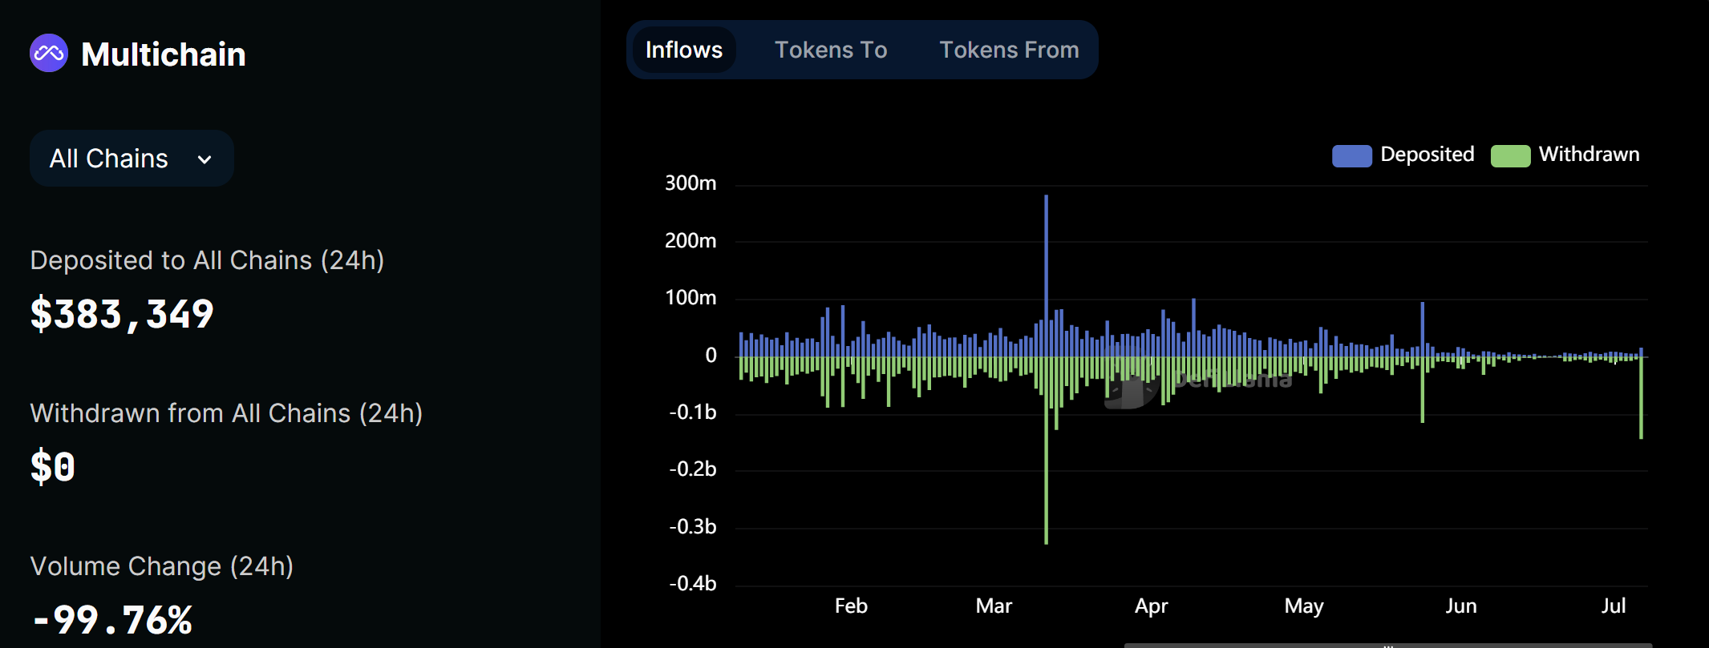Click the Jul x-axis label
The width and height of the screenshot is (1709, 648).
1614,606
